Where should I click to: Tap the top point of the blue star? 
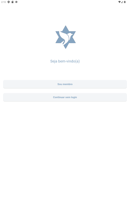click(x=66, y=27)
